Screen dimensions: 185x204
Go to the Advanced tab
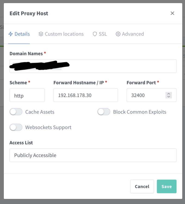[130, 34]
